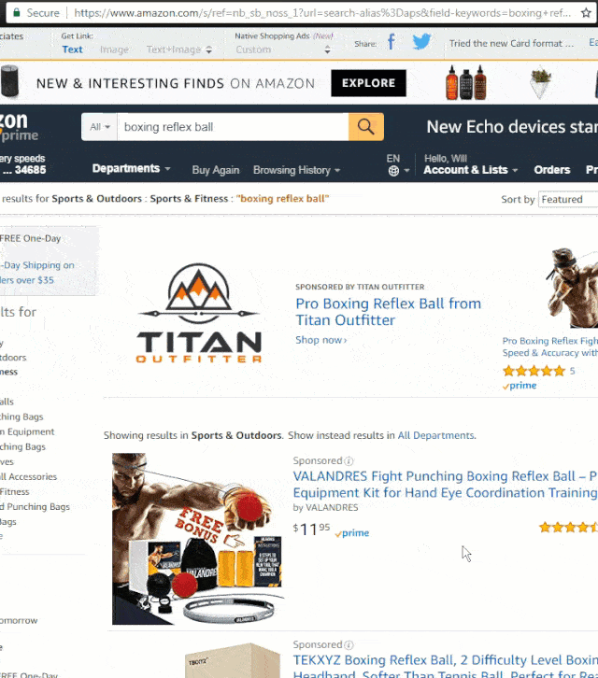Go to Orders
Screen dimensions: 598x678
pos(551,170)
